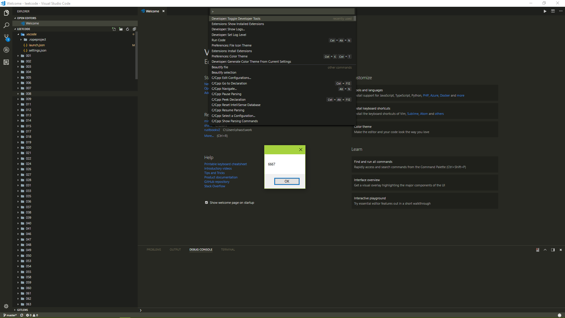Screen dimensions: 565x318
Task: Collapse all folders in Explorer
Action: click(x=134, y=29)
